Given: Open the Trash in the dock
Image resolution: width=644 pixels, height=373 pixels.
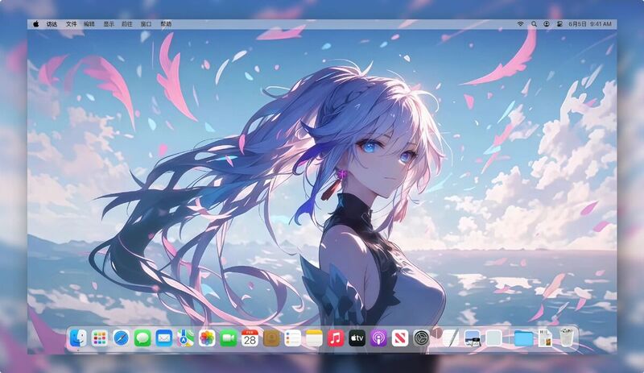Looking at the screenshot, I should pos(567,338).
